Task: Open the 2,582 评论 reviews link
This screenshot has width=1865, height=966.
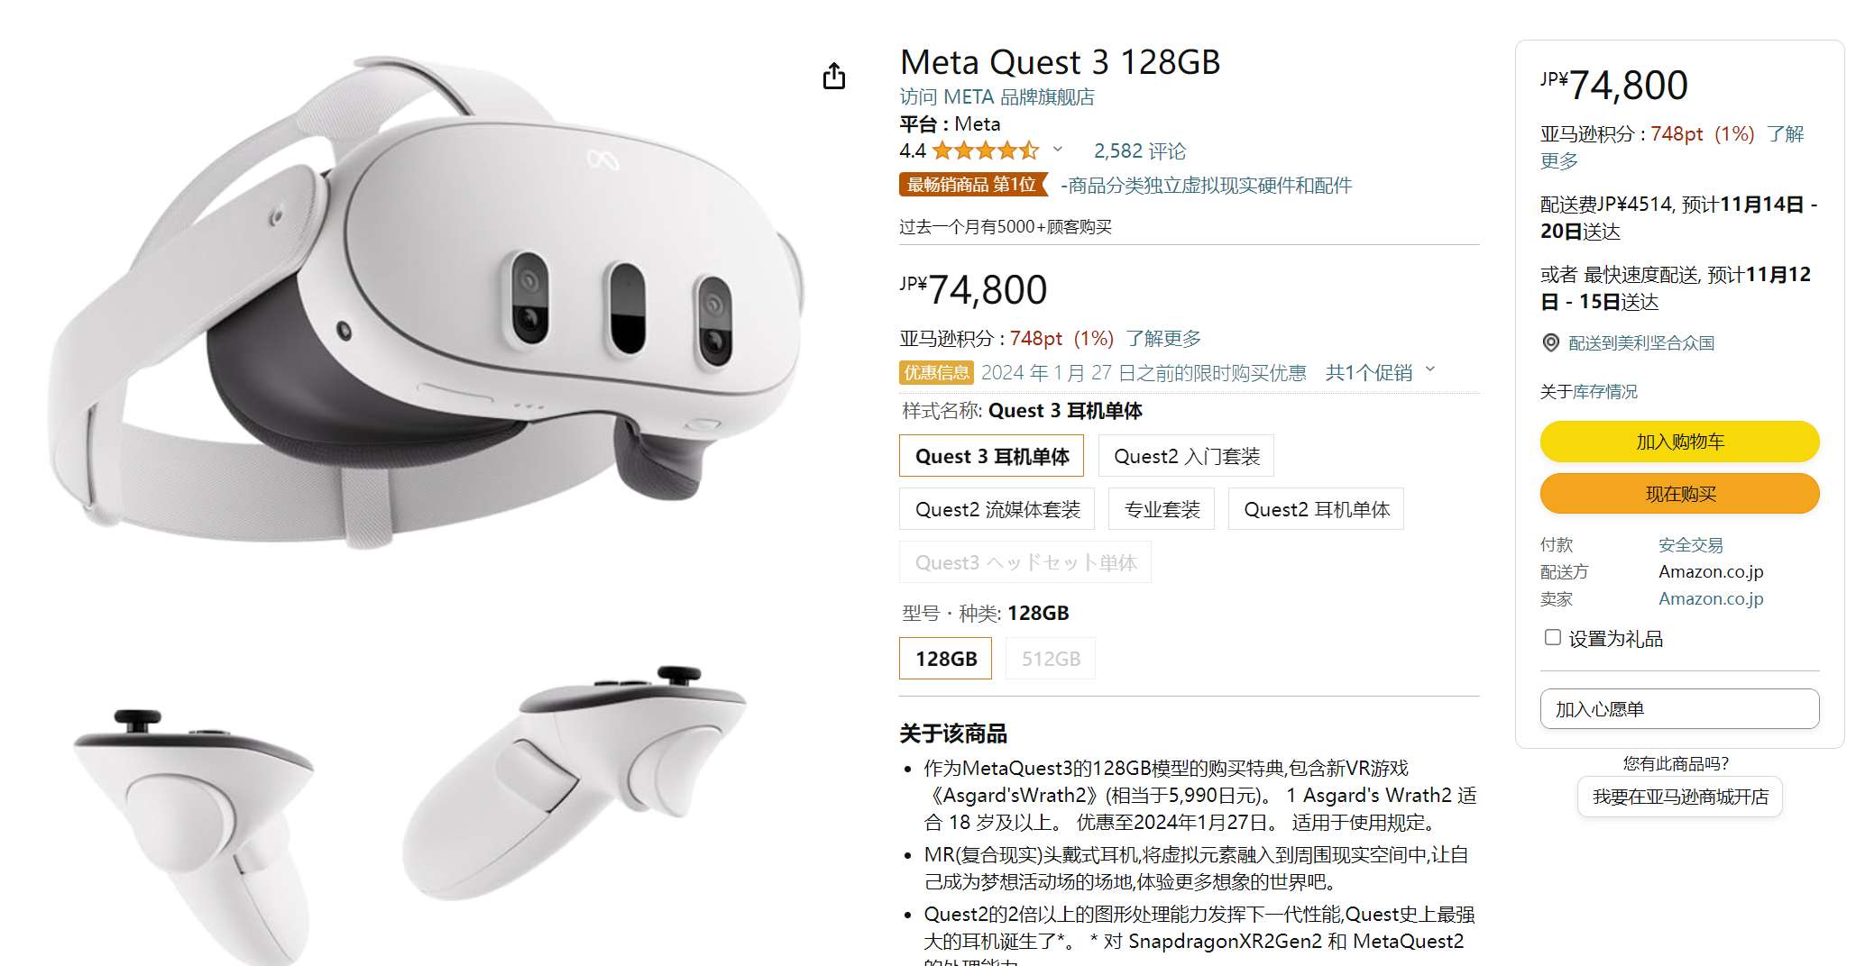Action: [x=1140, y=150]
